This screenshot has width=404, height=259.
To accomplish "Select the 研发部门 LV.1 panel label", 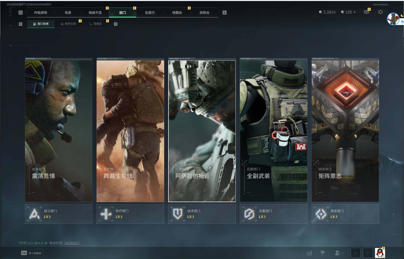I will 337,214.
